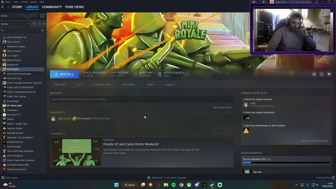Viewport: 336px width, 189px height.
Task: Click the Double XP weekend news thumbnail
Action: click(x=76, y=152)
